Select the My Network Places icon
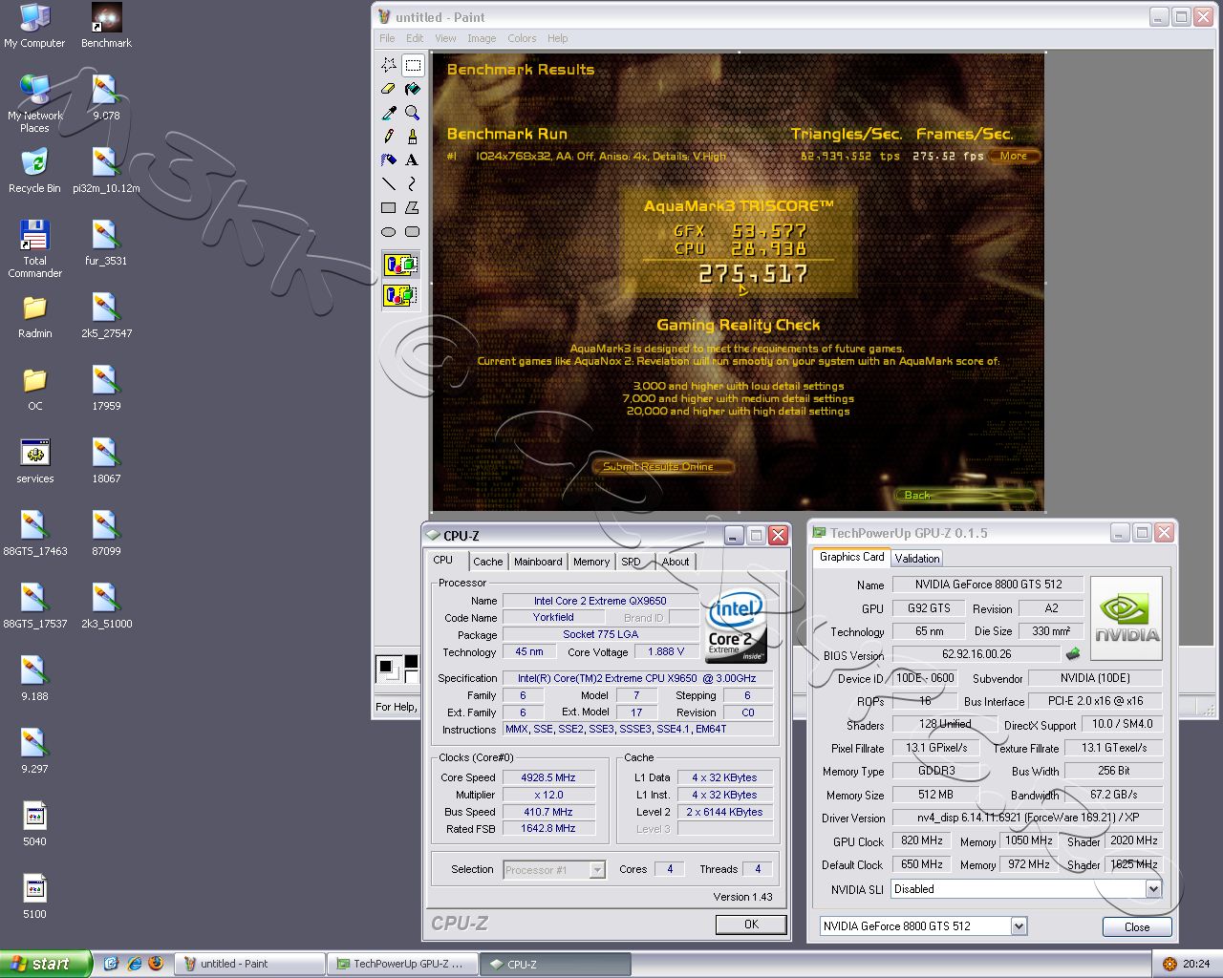This screenshot has height=978, width=1223. [x=34, y=103]
